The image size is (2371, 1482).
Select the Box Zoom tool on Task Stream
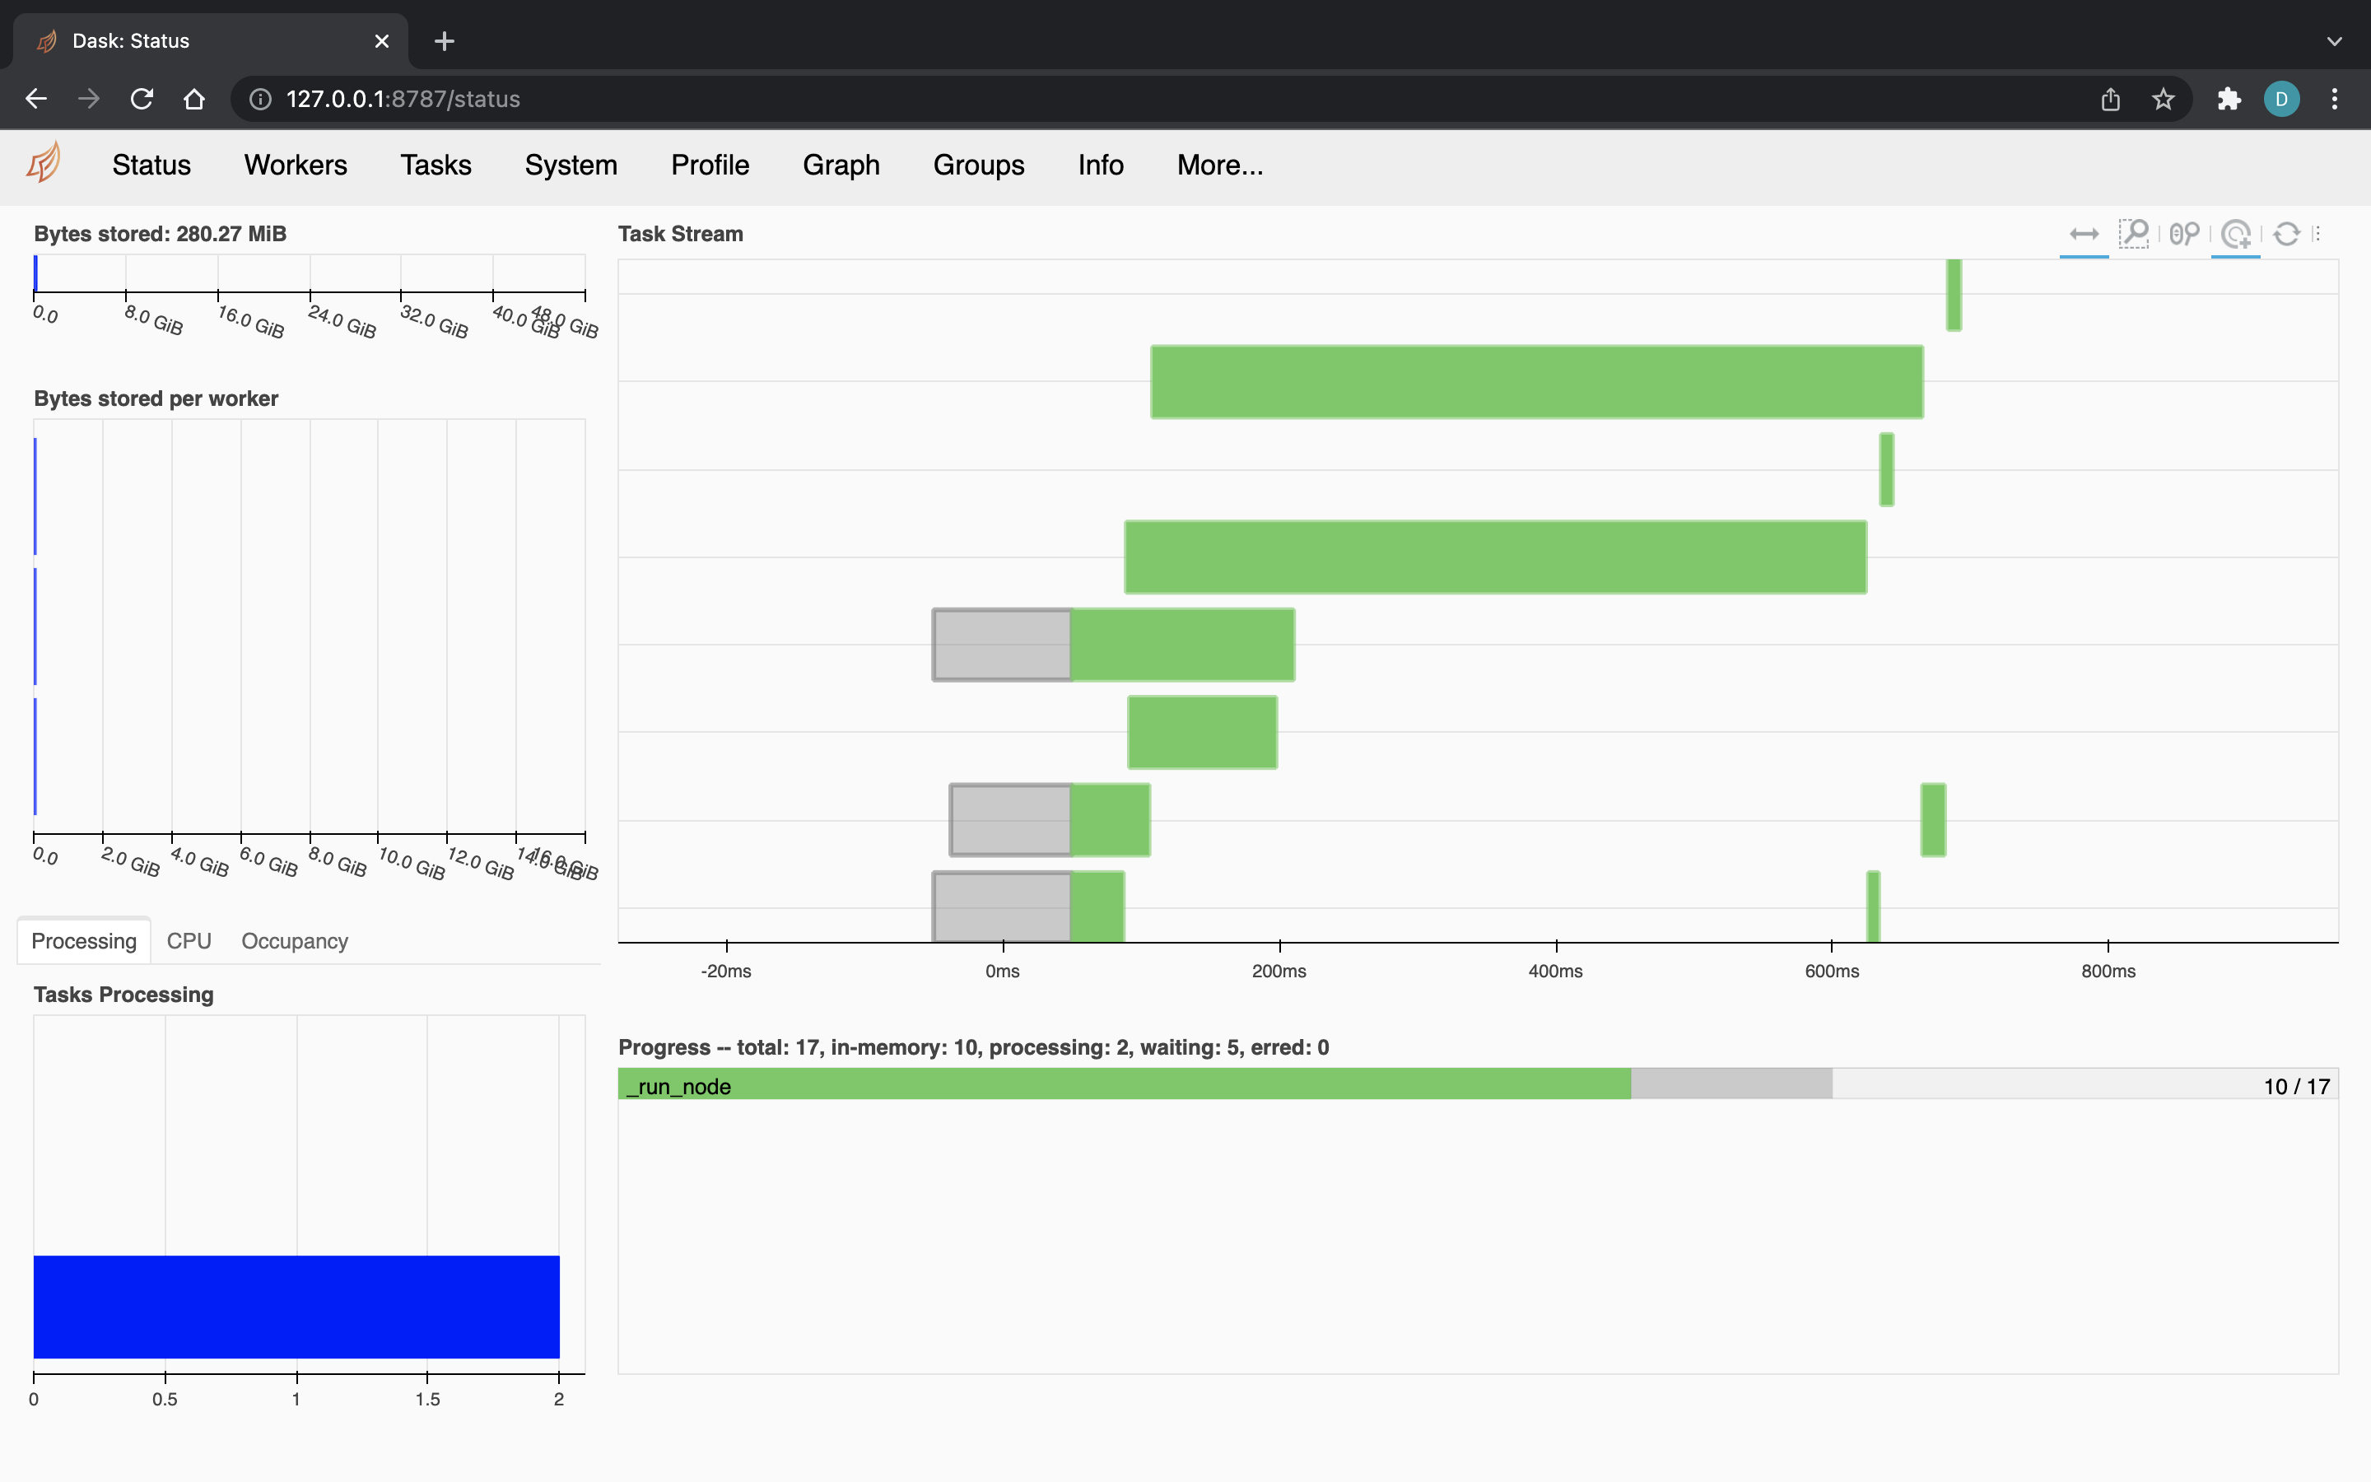pos(2136,235)
